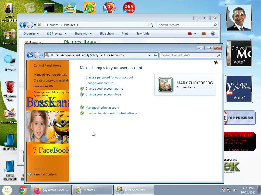Switch to Pictures taskbar button

pos(93,190)
